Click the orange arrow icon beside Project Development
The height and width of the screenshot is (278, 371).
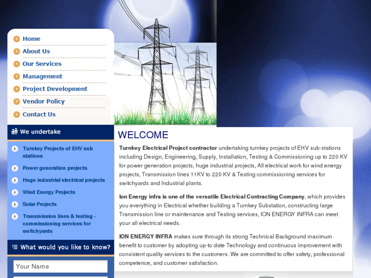16,89
